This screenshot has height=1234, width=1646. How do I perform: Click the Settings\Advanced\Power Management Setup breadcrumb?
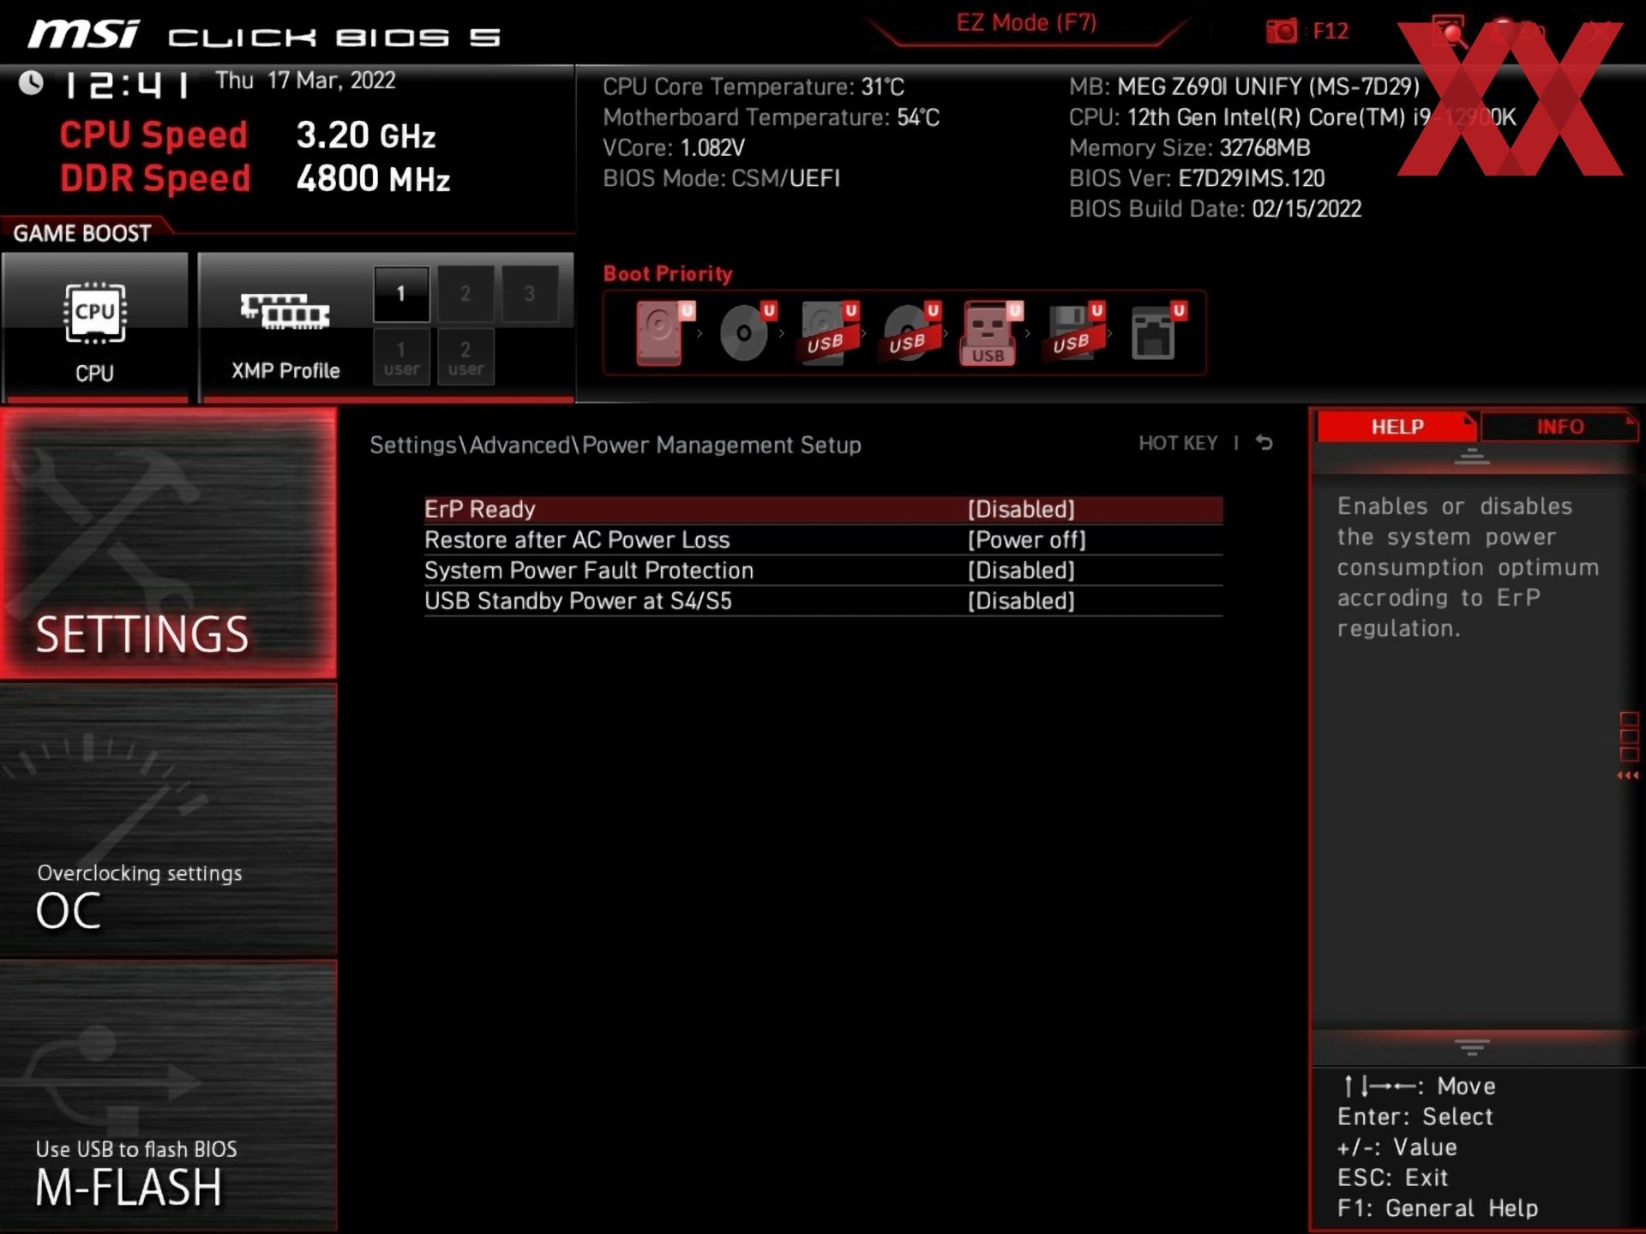click(615, 445)
